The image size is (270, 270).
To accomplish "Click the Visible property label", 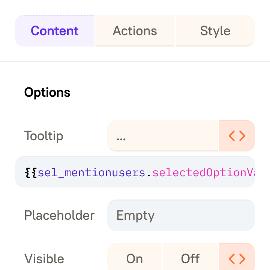I will pos(44,259).
